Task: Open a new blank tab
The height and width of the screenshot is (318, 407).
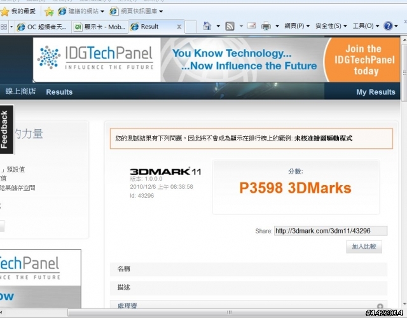Action: (191, 27)
